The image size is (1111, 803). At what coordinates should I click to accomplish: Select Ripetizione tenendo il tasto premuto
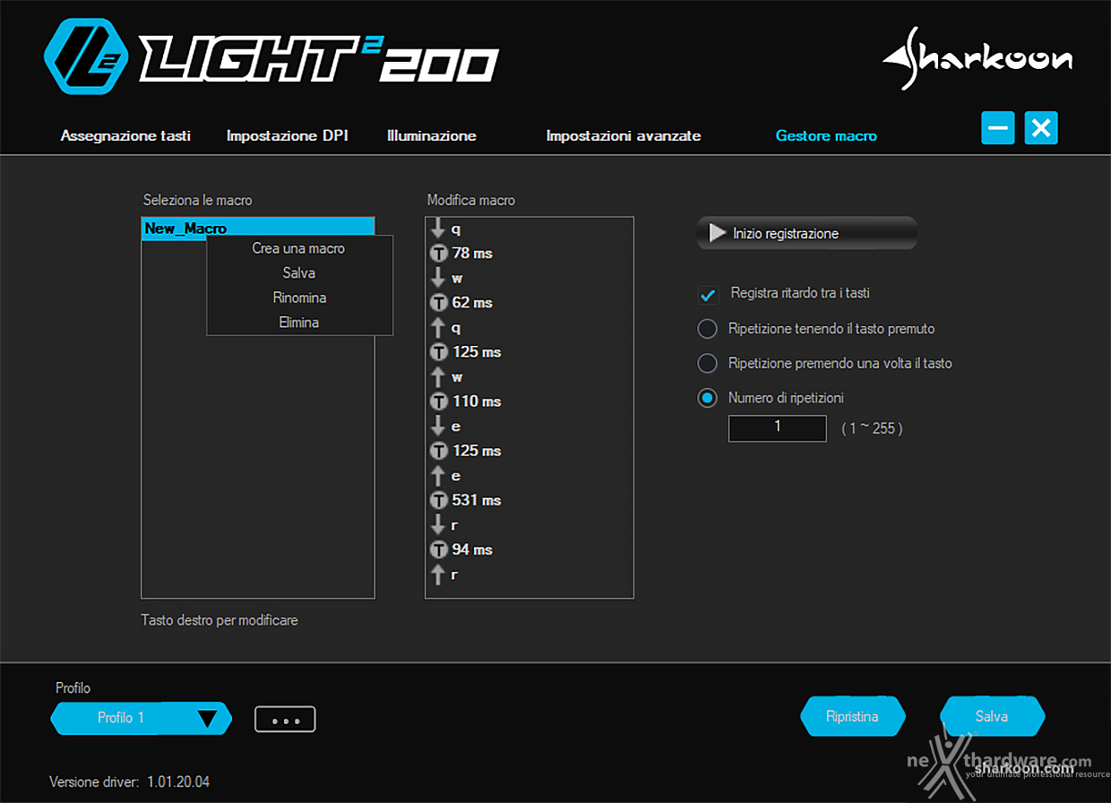click(708, 329)
